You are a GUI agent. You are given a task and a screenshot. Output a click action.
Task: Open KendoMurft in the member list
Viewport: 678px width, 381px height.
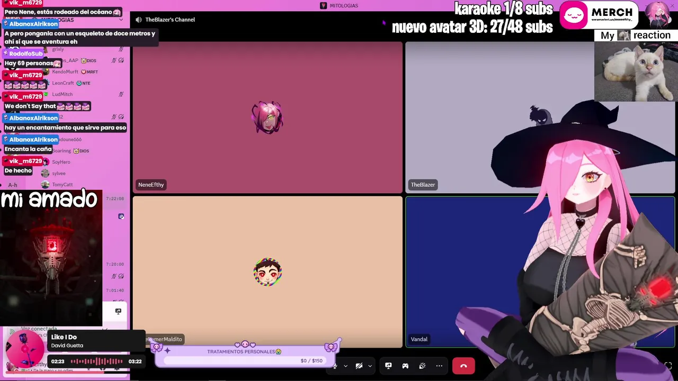66,71
